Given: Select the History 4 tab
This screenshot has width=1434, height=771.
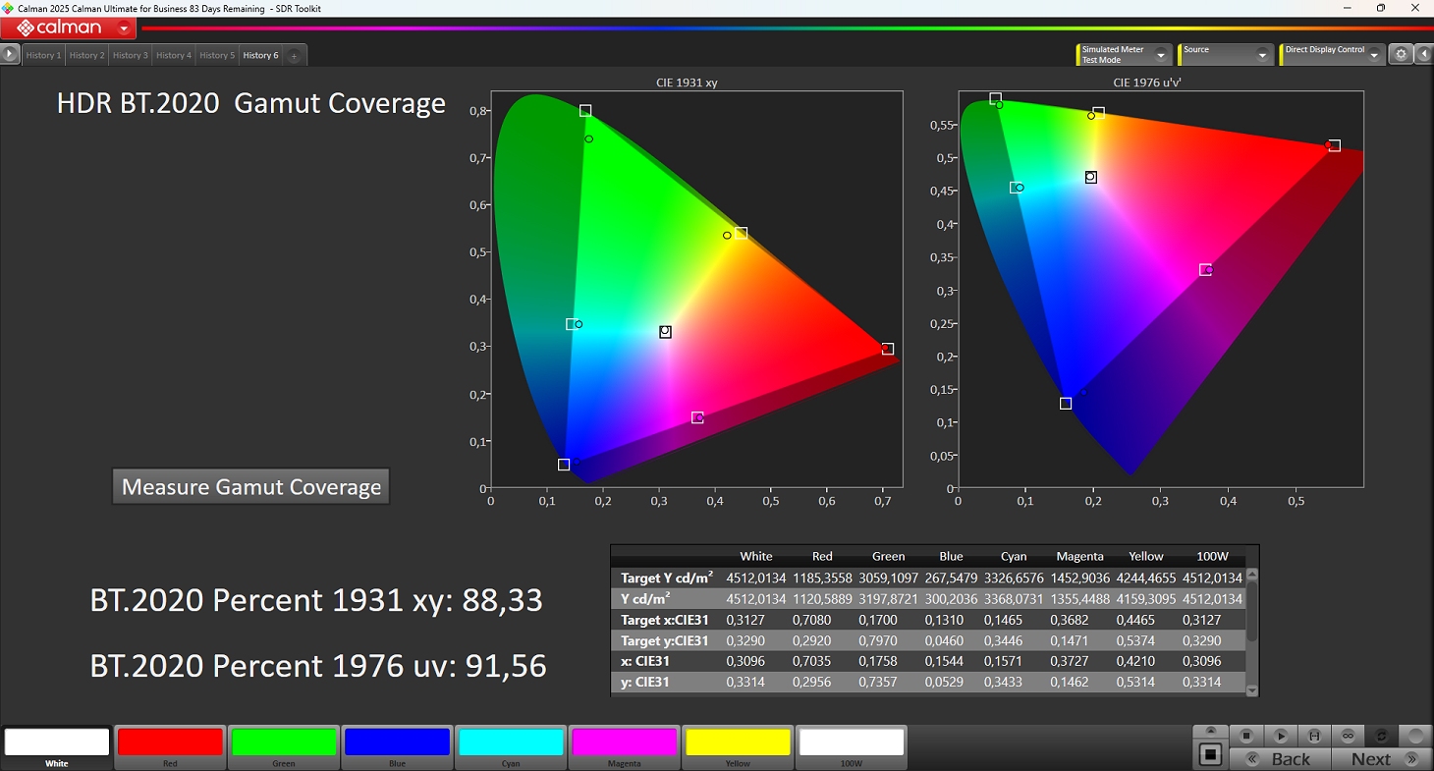Looking at the screenshot, I should 174,56.
